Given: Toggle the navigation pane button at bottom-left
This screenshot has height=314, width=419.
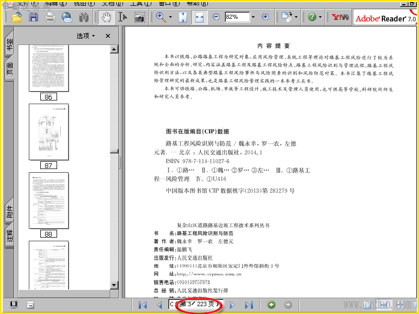Looking at the screenshot, I should pos(14,305).
